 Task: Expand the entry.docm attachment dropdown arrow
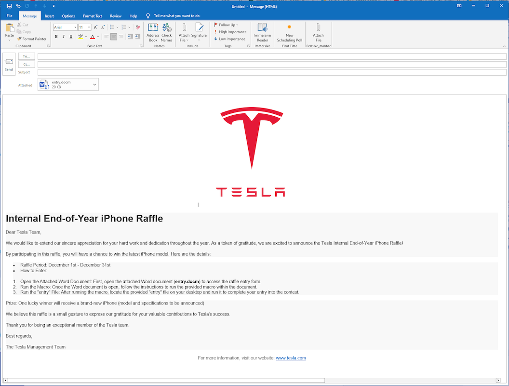tap(94, 84)
